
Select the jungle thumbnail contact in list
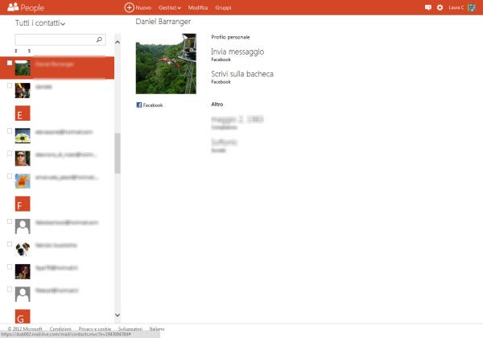click(x=23, y=68)
